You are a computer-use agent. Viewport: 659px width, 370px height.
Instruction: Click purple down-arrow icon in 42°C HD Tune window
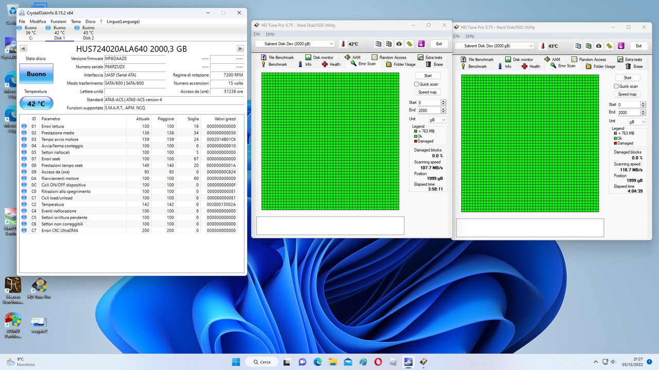point(421,44)
